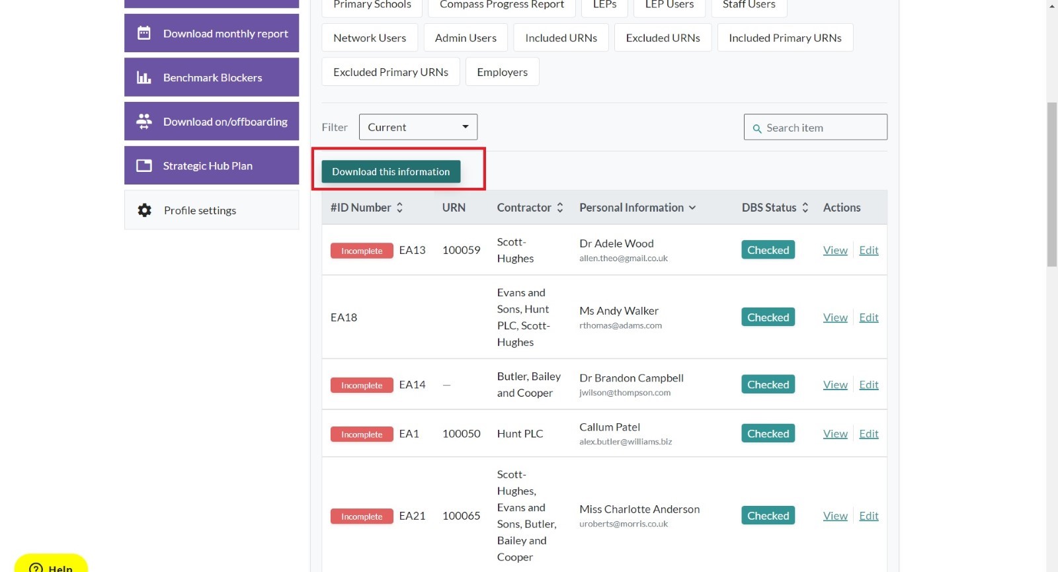Viewport: 1058px width, 572px height.
Task: Click the URN column header
Action: point(454,208)
